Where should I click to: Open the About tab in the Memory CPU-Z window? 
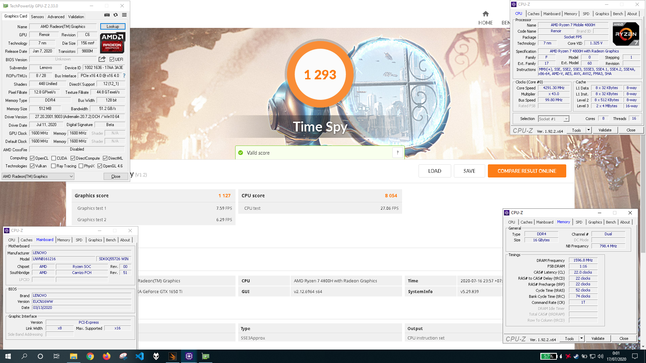tap(625, 222)
